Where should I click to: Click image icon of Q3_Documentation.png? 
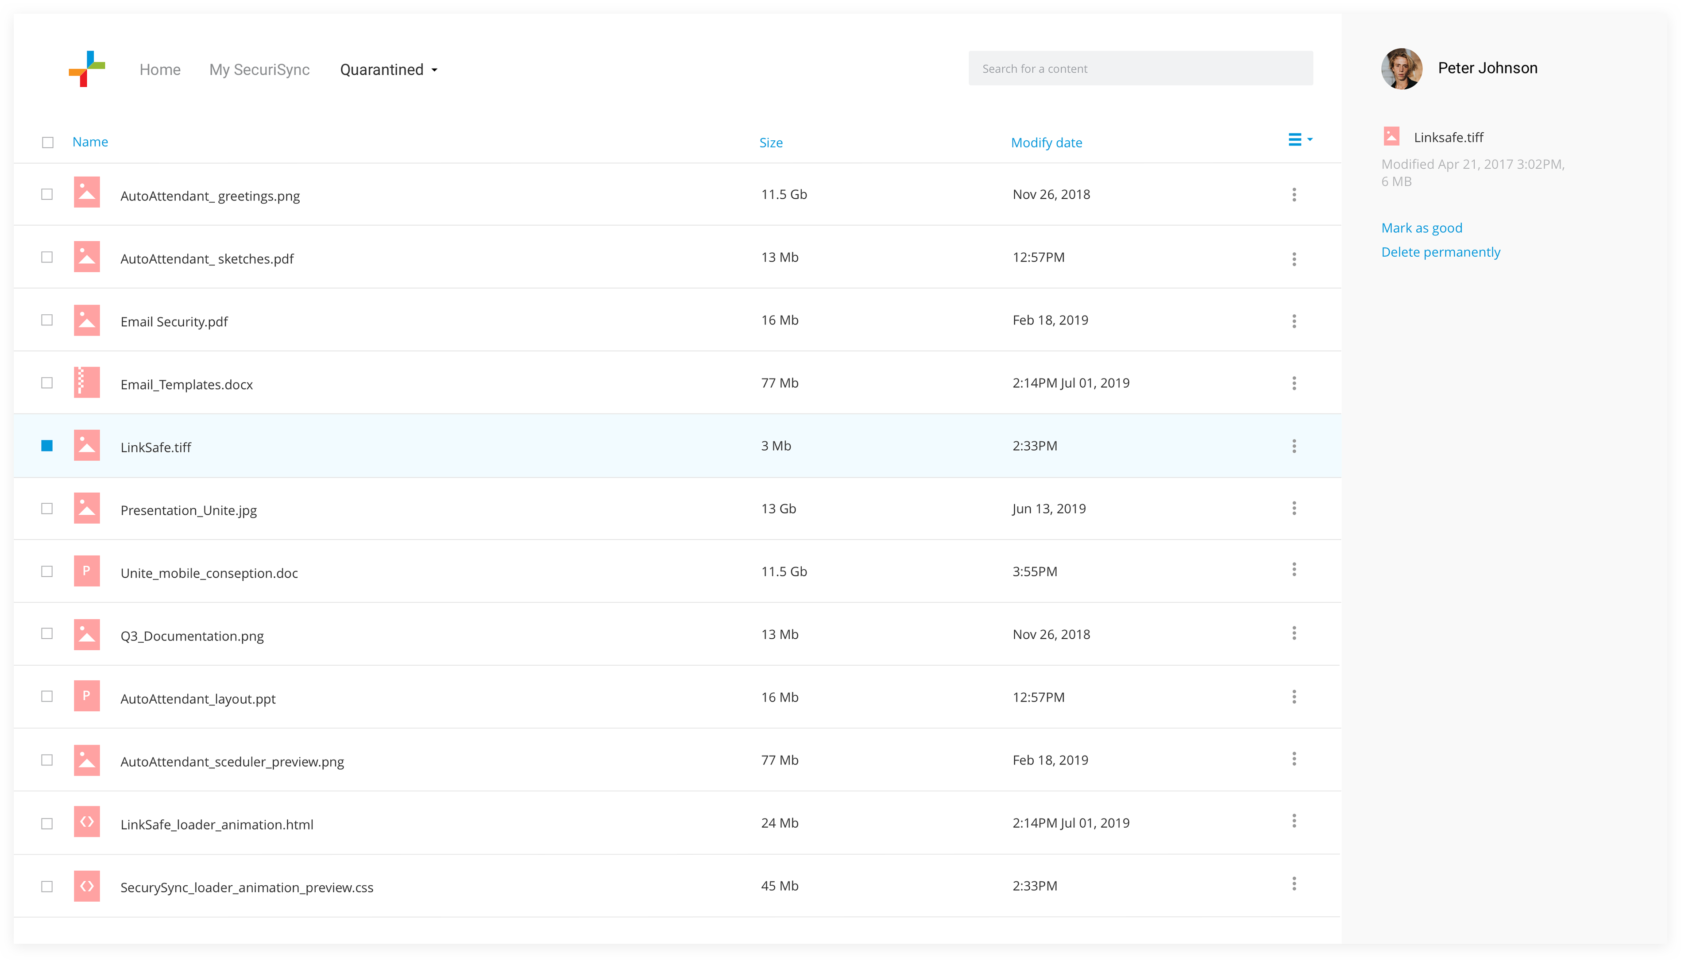point(87,634)
